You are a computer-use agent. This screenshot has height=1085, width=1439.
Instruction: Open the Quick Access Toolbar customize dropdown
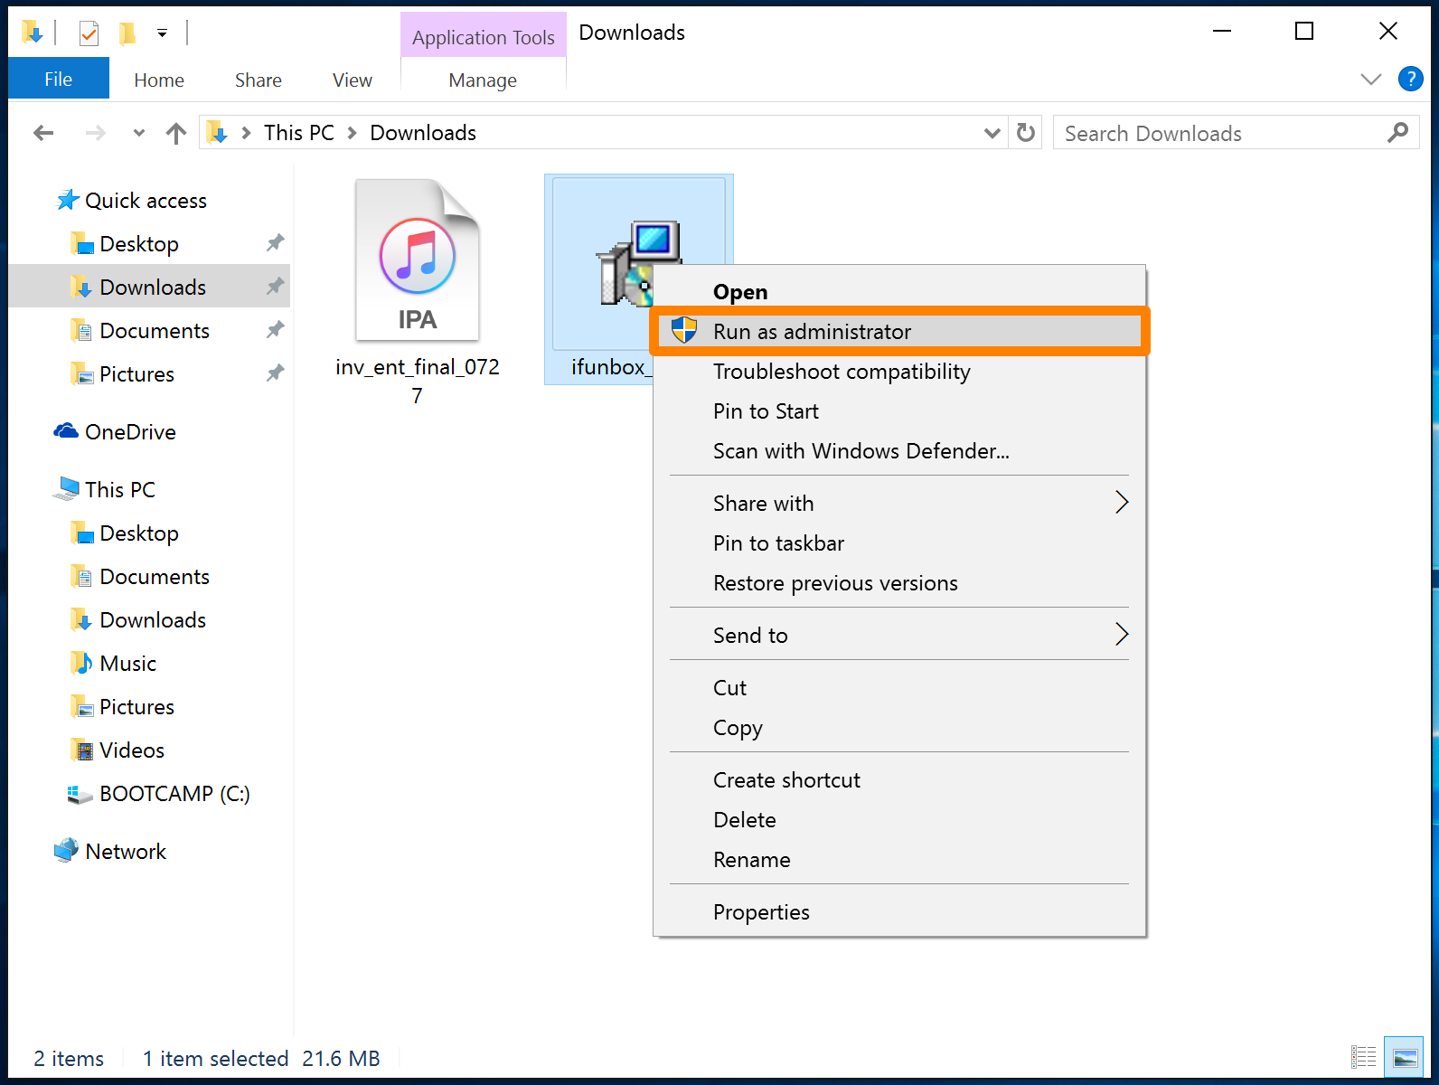(162, 33)
